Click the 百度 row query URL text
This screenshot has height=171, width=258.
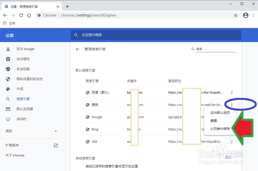pos(195,93)
